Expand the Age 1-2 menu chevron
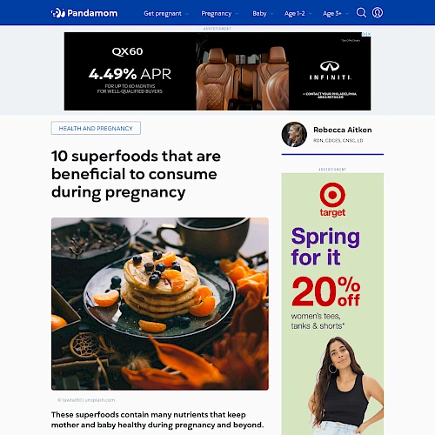This screenshot has width=435, height=435. click(310, 14)
